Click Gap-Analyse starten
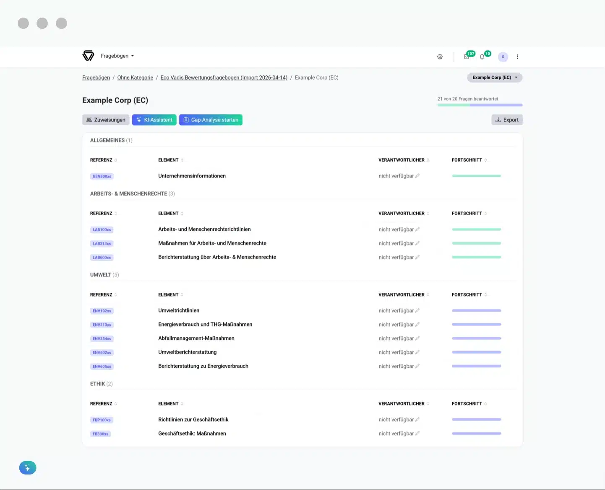This screenshot has height=490, width=605. pos(211,120)
